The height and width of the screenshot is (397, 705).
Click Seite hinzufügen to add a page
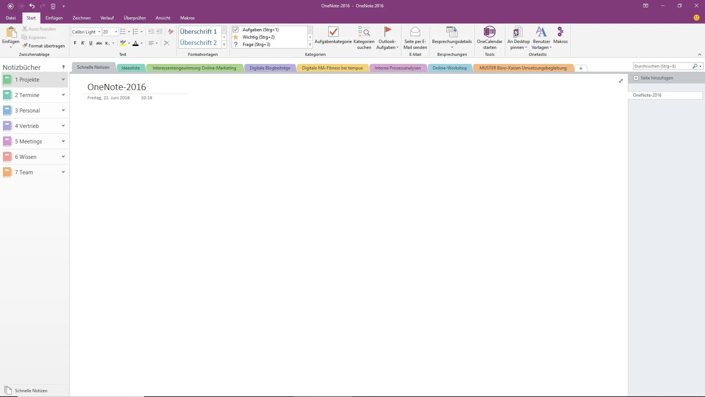(x=656, y=78)
